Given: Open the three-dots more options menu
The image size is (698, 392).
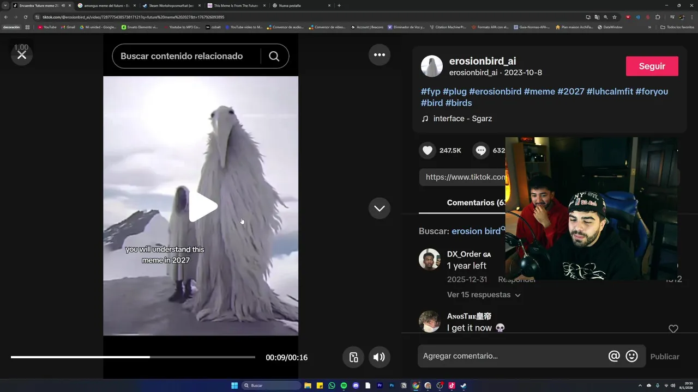Looking at the screenshot, I should pos(380,55).
